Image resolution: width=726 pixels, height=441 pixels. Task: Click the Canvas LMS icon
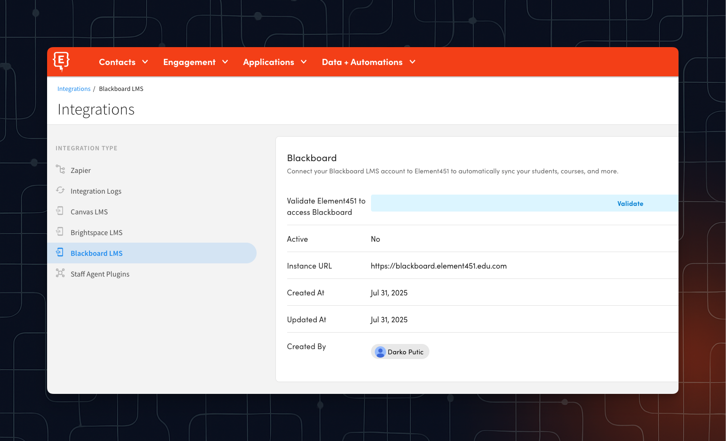point(60,211)
